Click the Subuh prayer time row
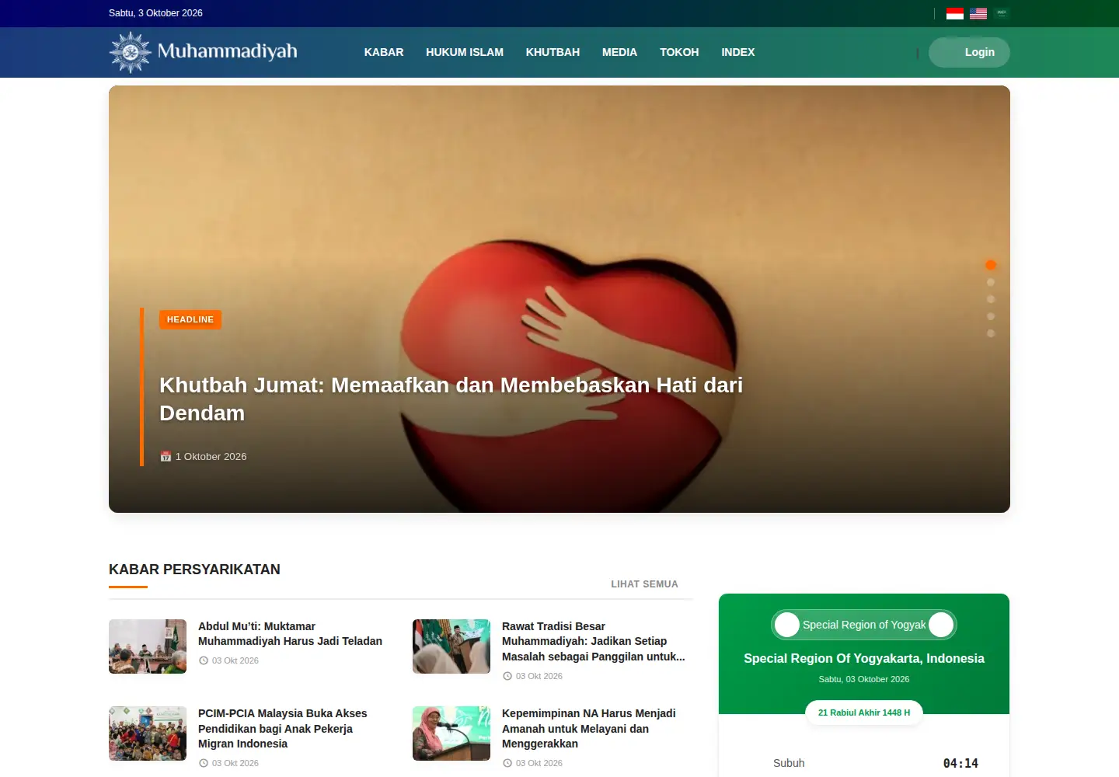The width and height of the screenshot is (1119, 777). pyautogui.click(x=864, y=763)
